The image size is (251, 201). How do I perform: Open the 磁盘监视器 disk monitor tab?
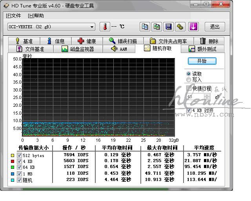[78, 49]
